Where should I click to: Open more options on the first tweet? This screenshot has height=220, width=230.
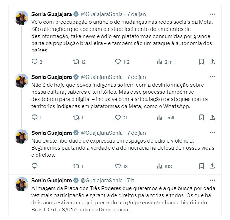point(212,14)
